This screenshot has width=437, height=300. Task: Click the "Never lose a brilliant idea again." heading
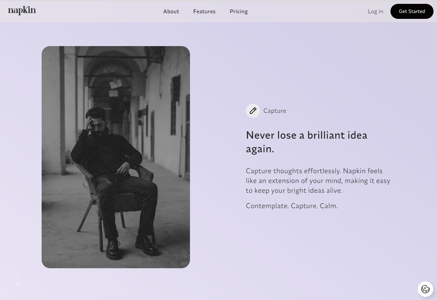[x=306, y=142]
